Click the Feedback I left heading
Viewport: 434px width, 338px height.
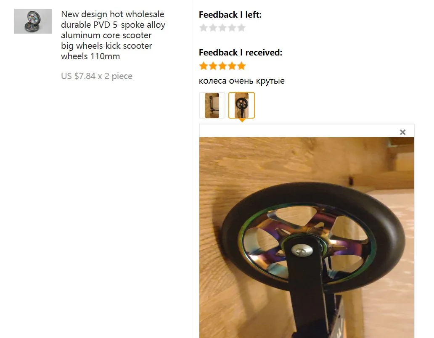tap(230, 15)
